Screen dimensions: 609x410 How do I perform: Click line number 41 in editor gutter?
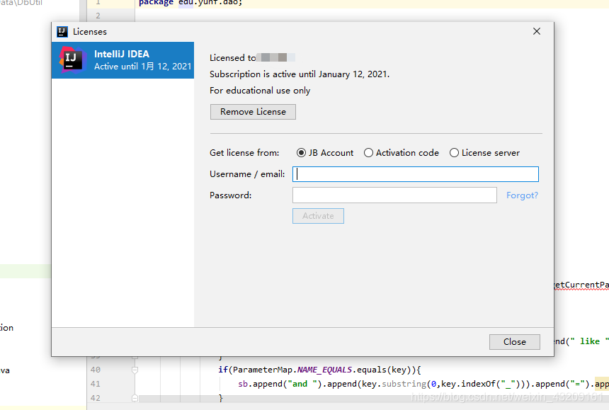96,384
